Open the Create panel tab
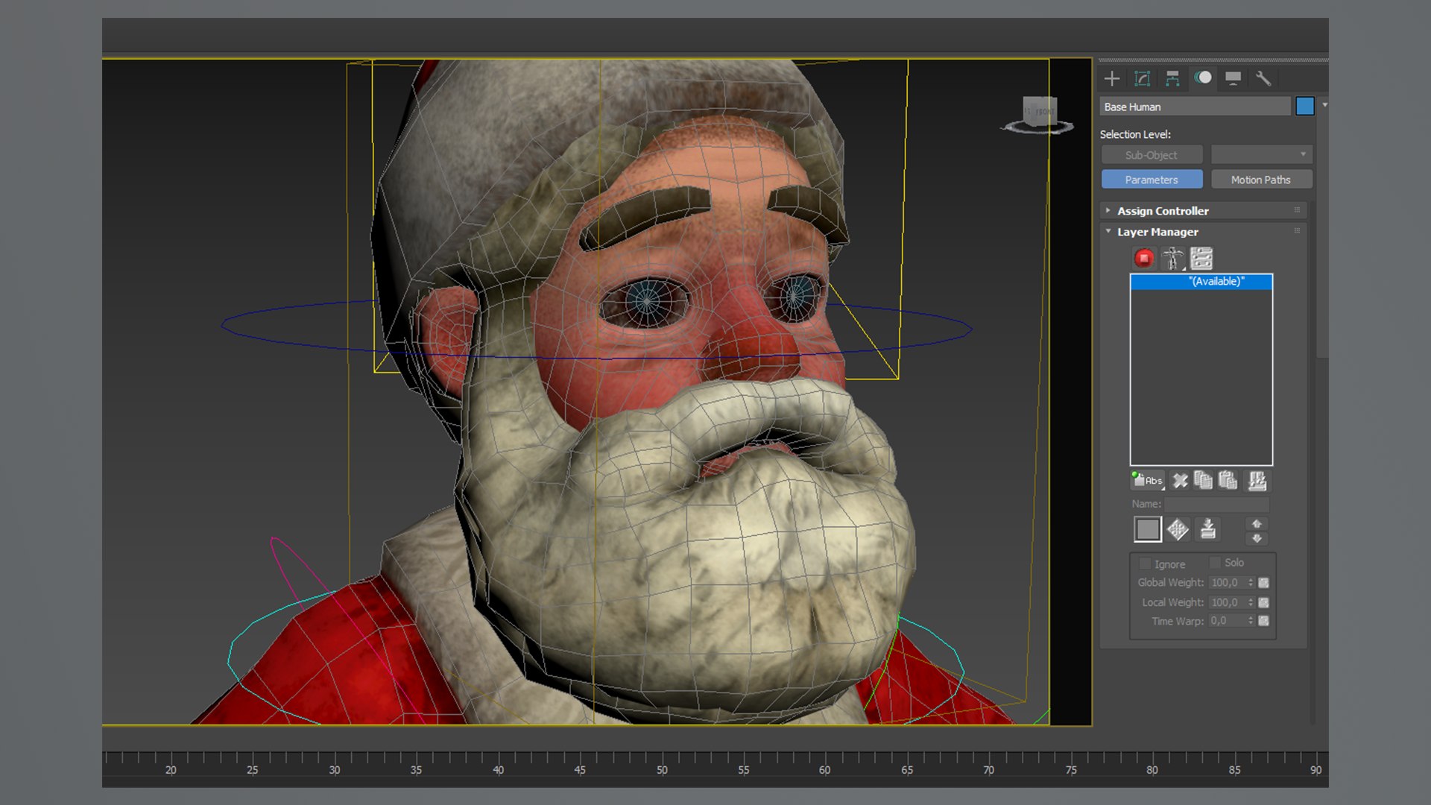This screenshot has width=1431, height=805. (1112, 78)
